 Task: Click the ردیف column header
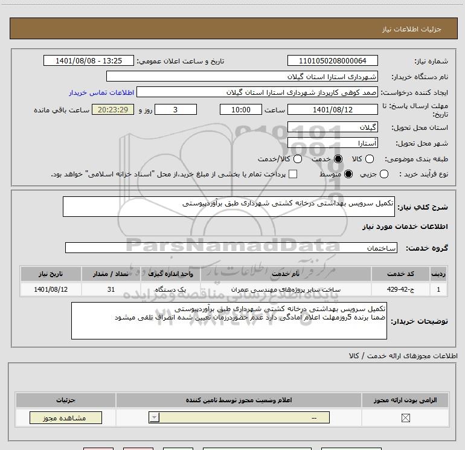pyautogui.click(x=438, y=274)
